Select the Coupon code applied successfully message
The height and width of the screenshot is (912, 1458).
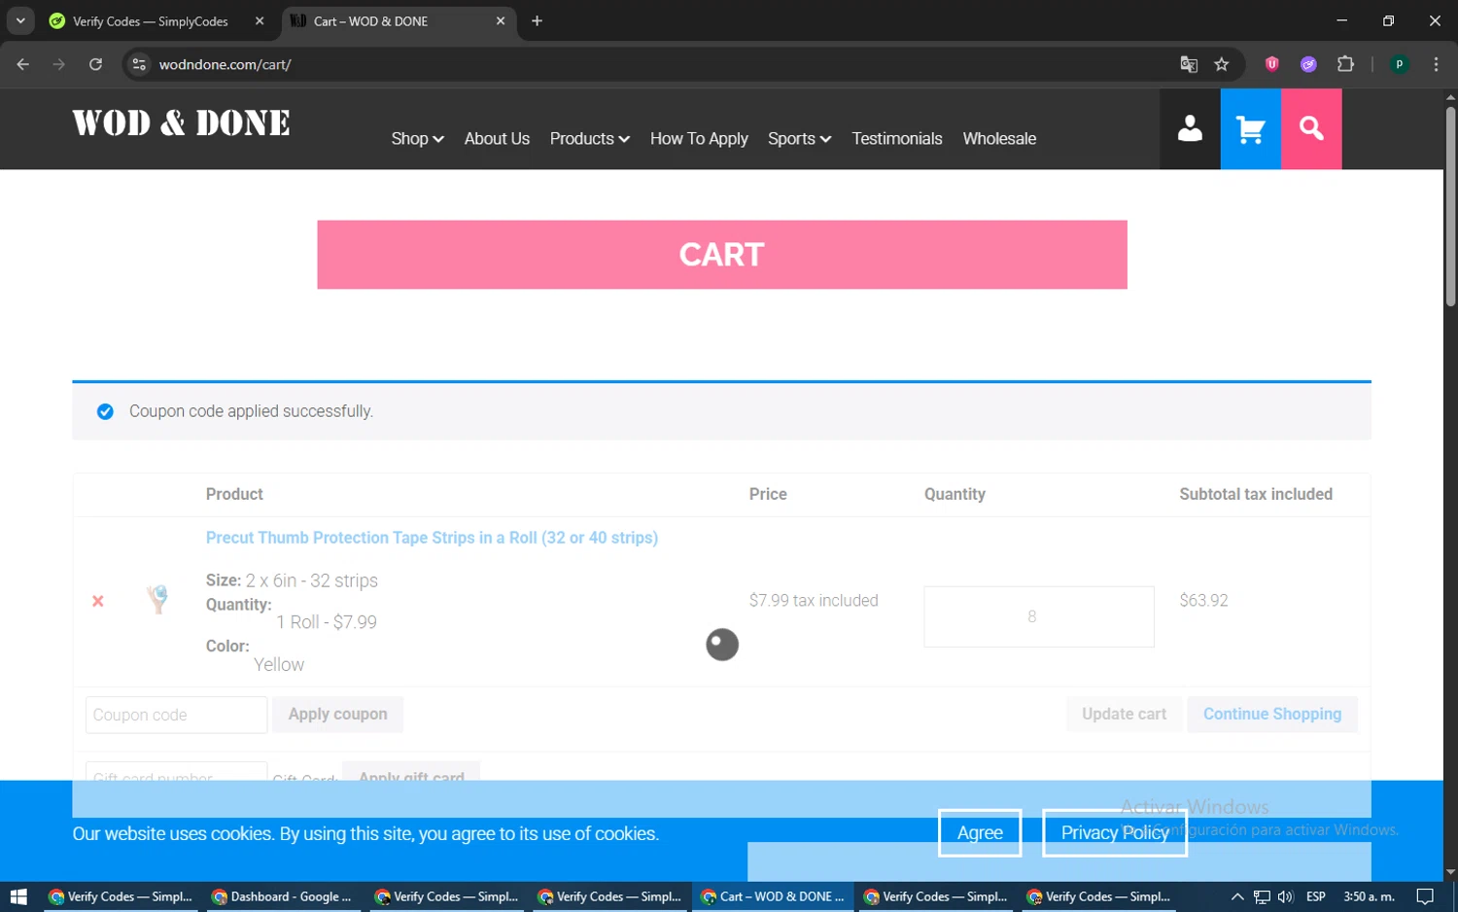click(x=251, y=411)
